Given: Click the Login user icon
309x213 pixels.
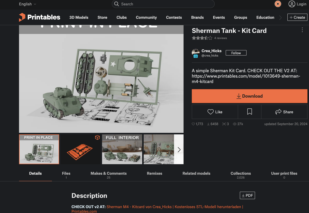Looking at the screenshot, I should pyautogui.click(x=292, y=4).
